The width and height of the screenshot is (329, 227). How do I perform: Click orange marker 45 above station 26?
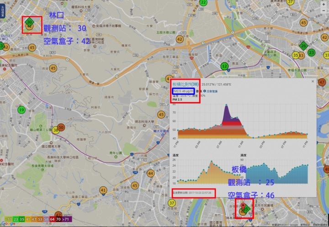click(303, 23)
